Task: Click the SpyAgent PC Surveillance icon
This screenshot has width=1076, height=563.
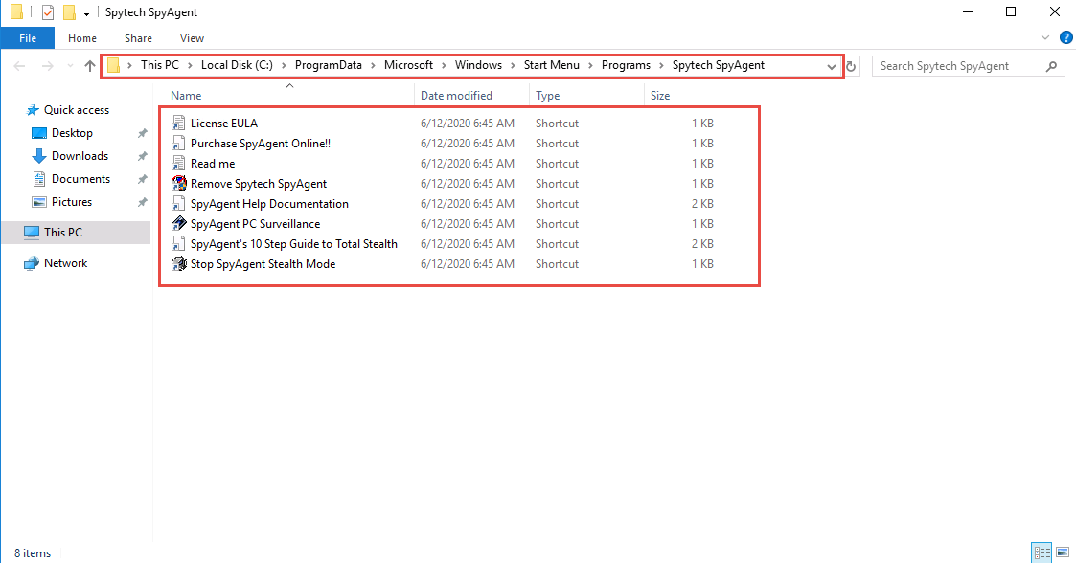Action: point(178,223)
